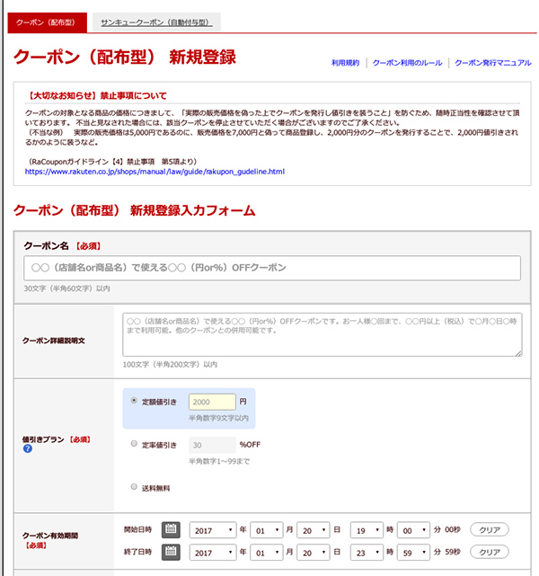Open the start date day dropdown
The height and width of the screenshot is (576, 539).
[x=315, y=529]
